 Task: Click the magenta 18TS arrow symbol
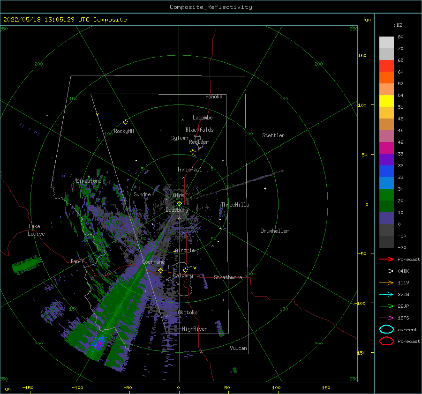click(x=386, y=318)
